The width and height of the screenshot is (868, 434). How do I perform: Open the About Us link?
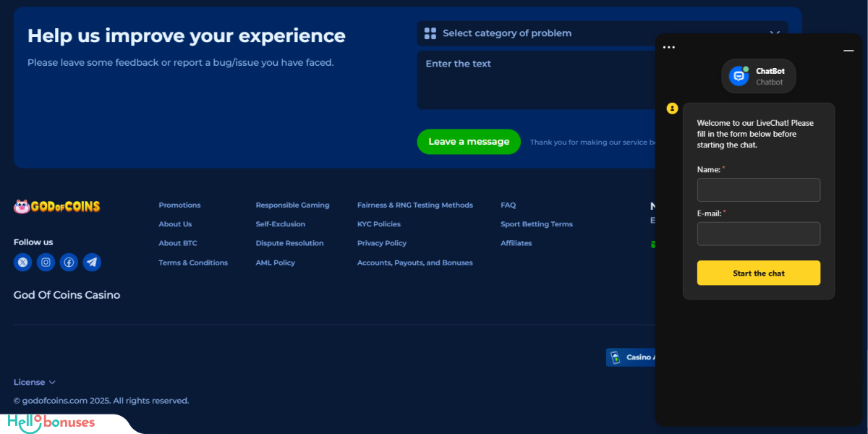[x=175, y=224]
